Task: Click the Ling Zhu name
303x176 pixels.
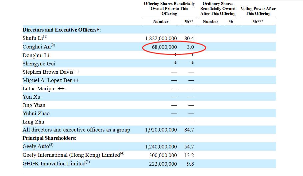Action: coord(33,122)
